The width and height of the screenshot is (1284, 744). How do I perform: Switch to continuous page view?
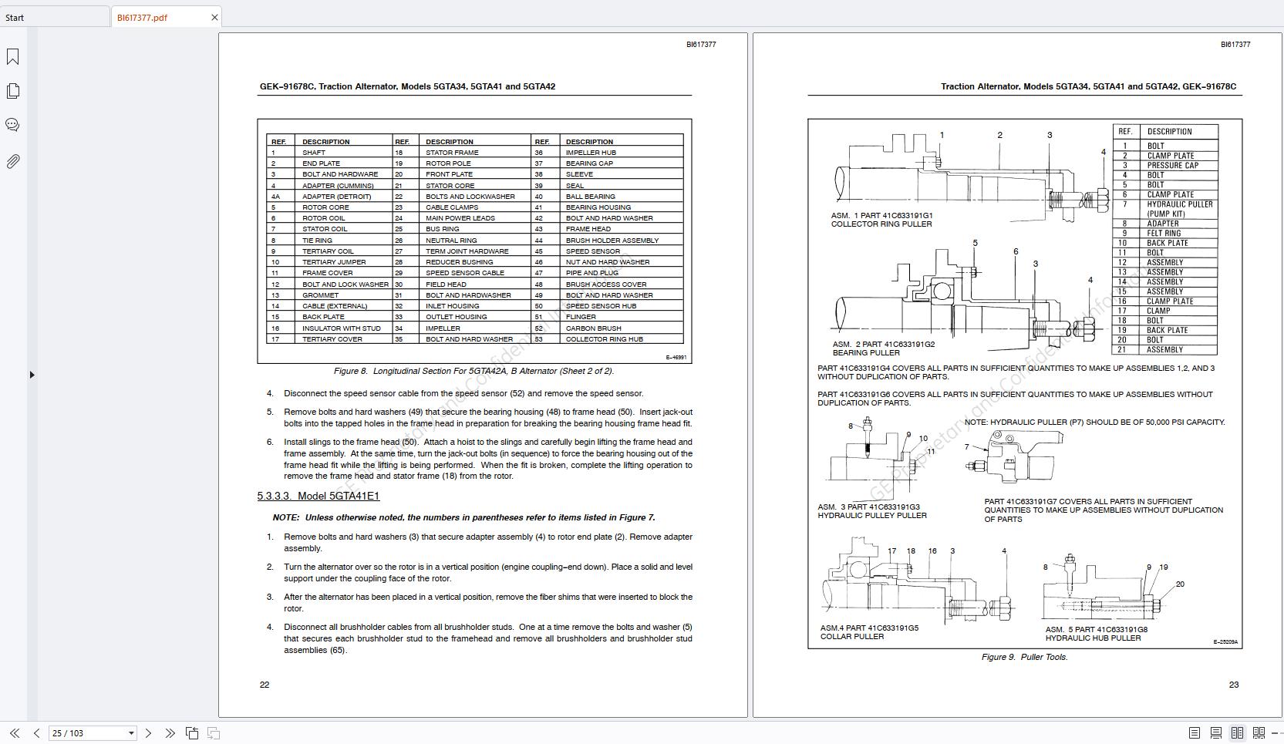[x=1215, y=733]
